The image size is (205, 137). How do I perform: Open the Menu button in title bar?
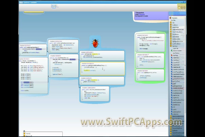(x=21, y=2)
